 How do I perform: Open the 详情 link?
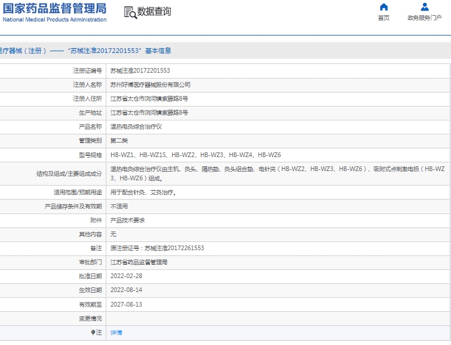point(116,332)
